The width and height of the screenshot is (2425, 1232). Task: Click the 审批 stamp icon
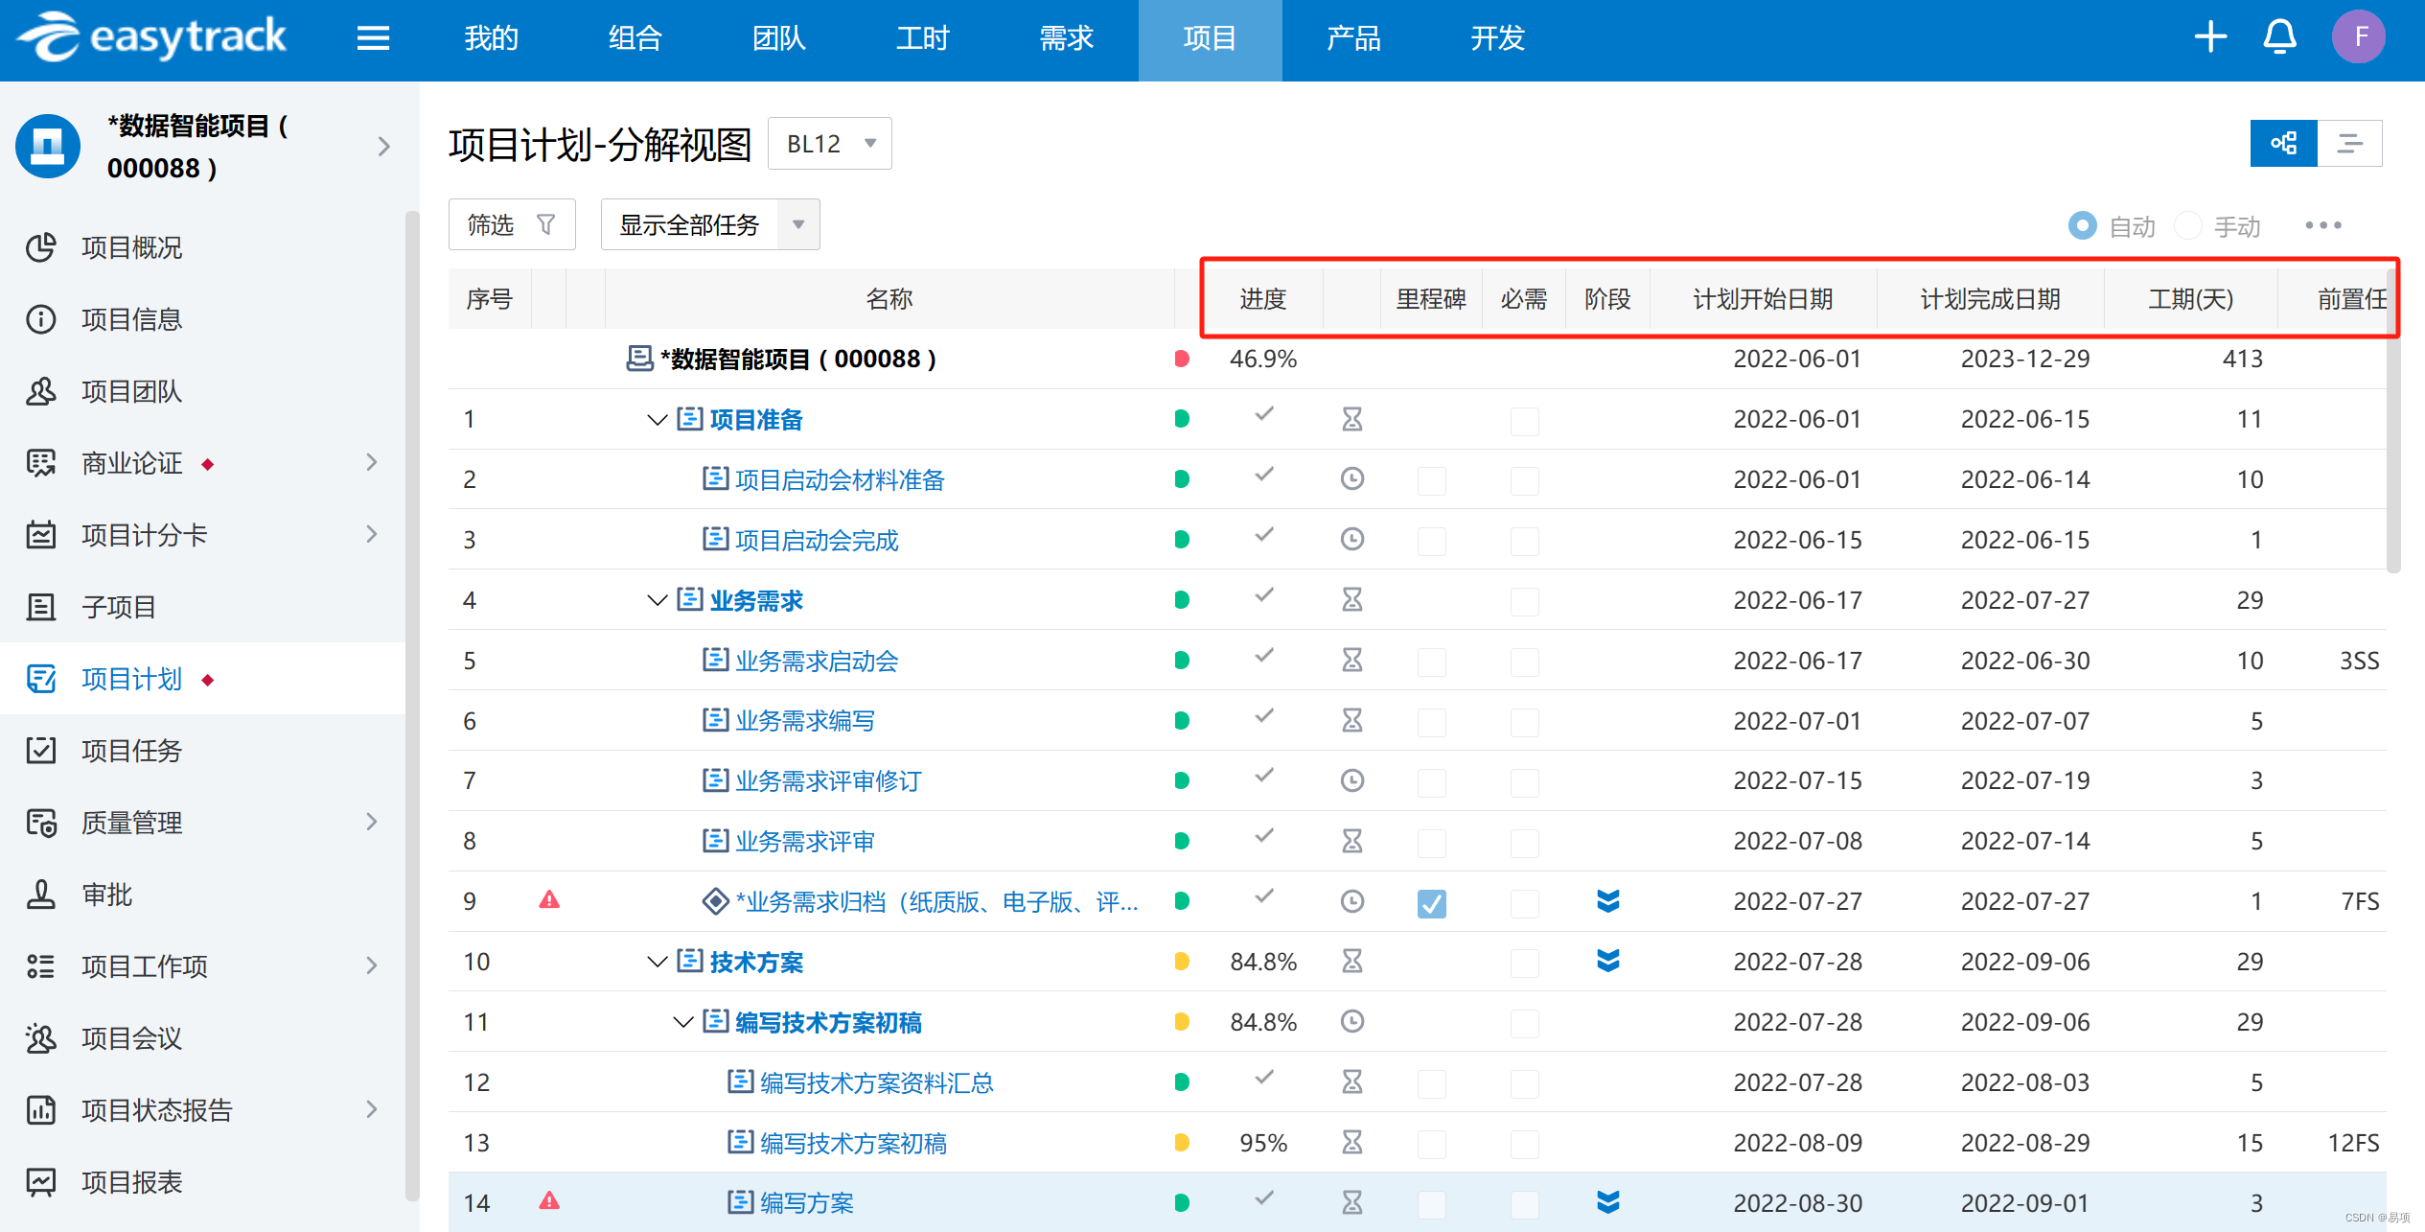(x=41, y=895)
